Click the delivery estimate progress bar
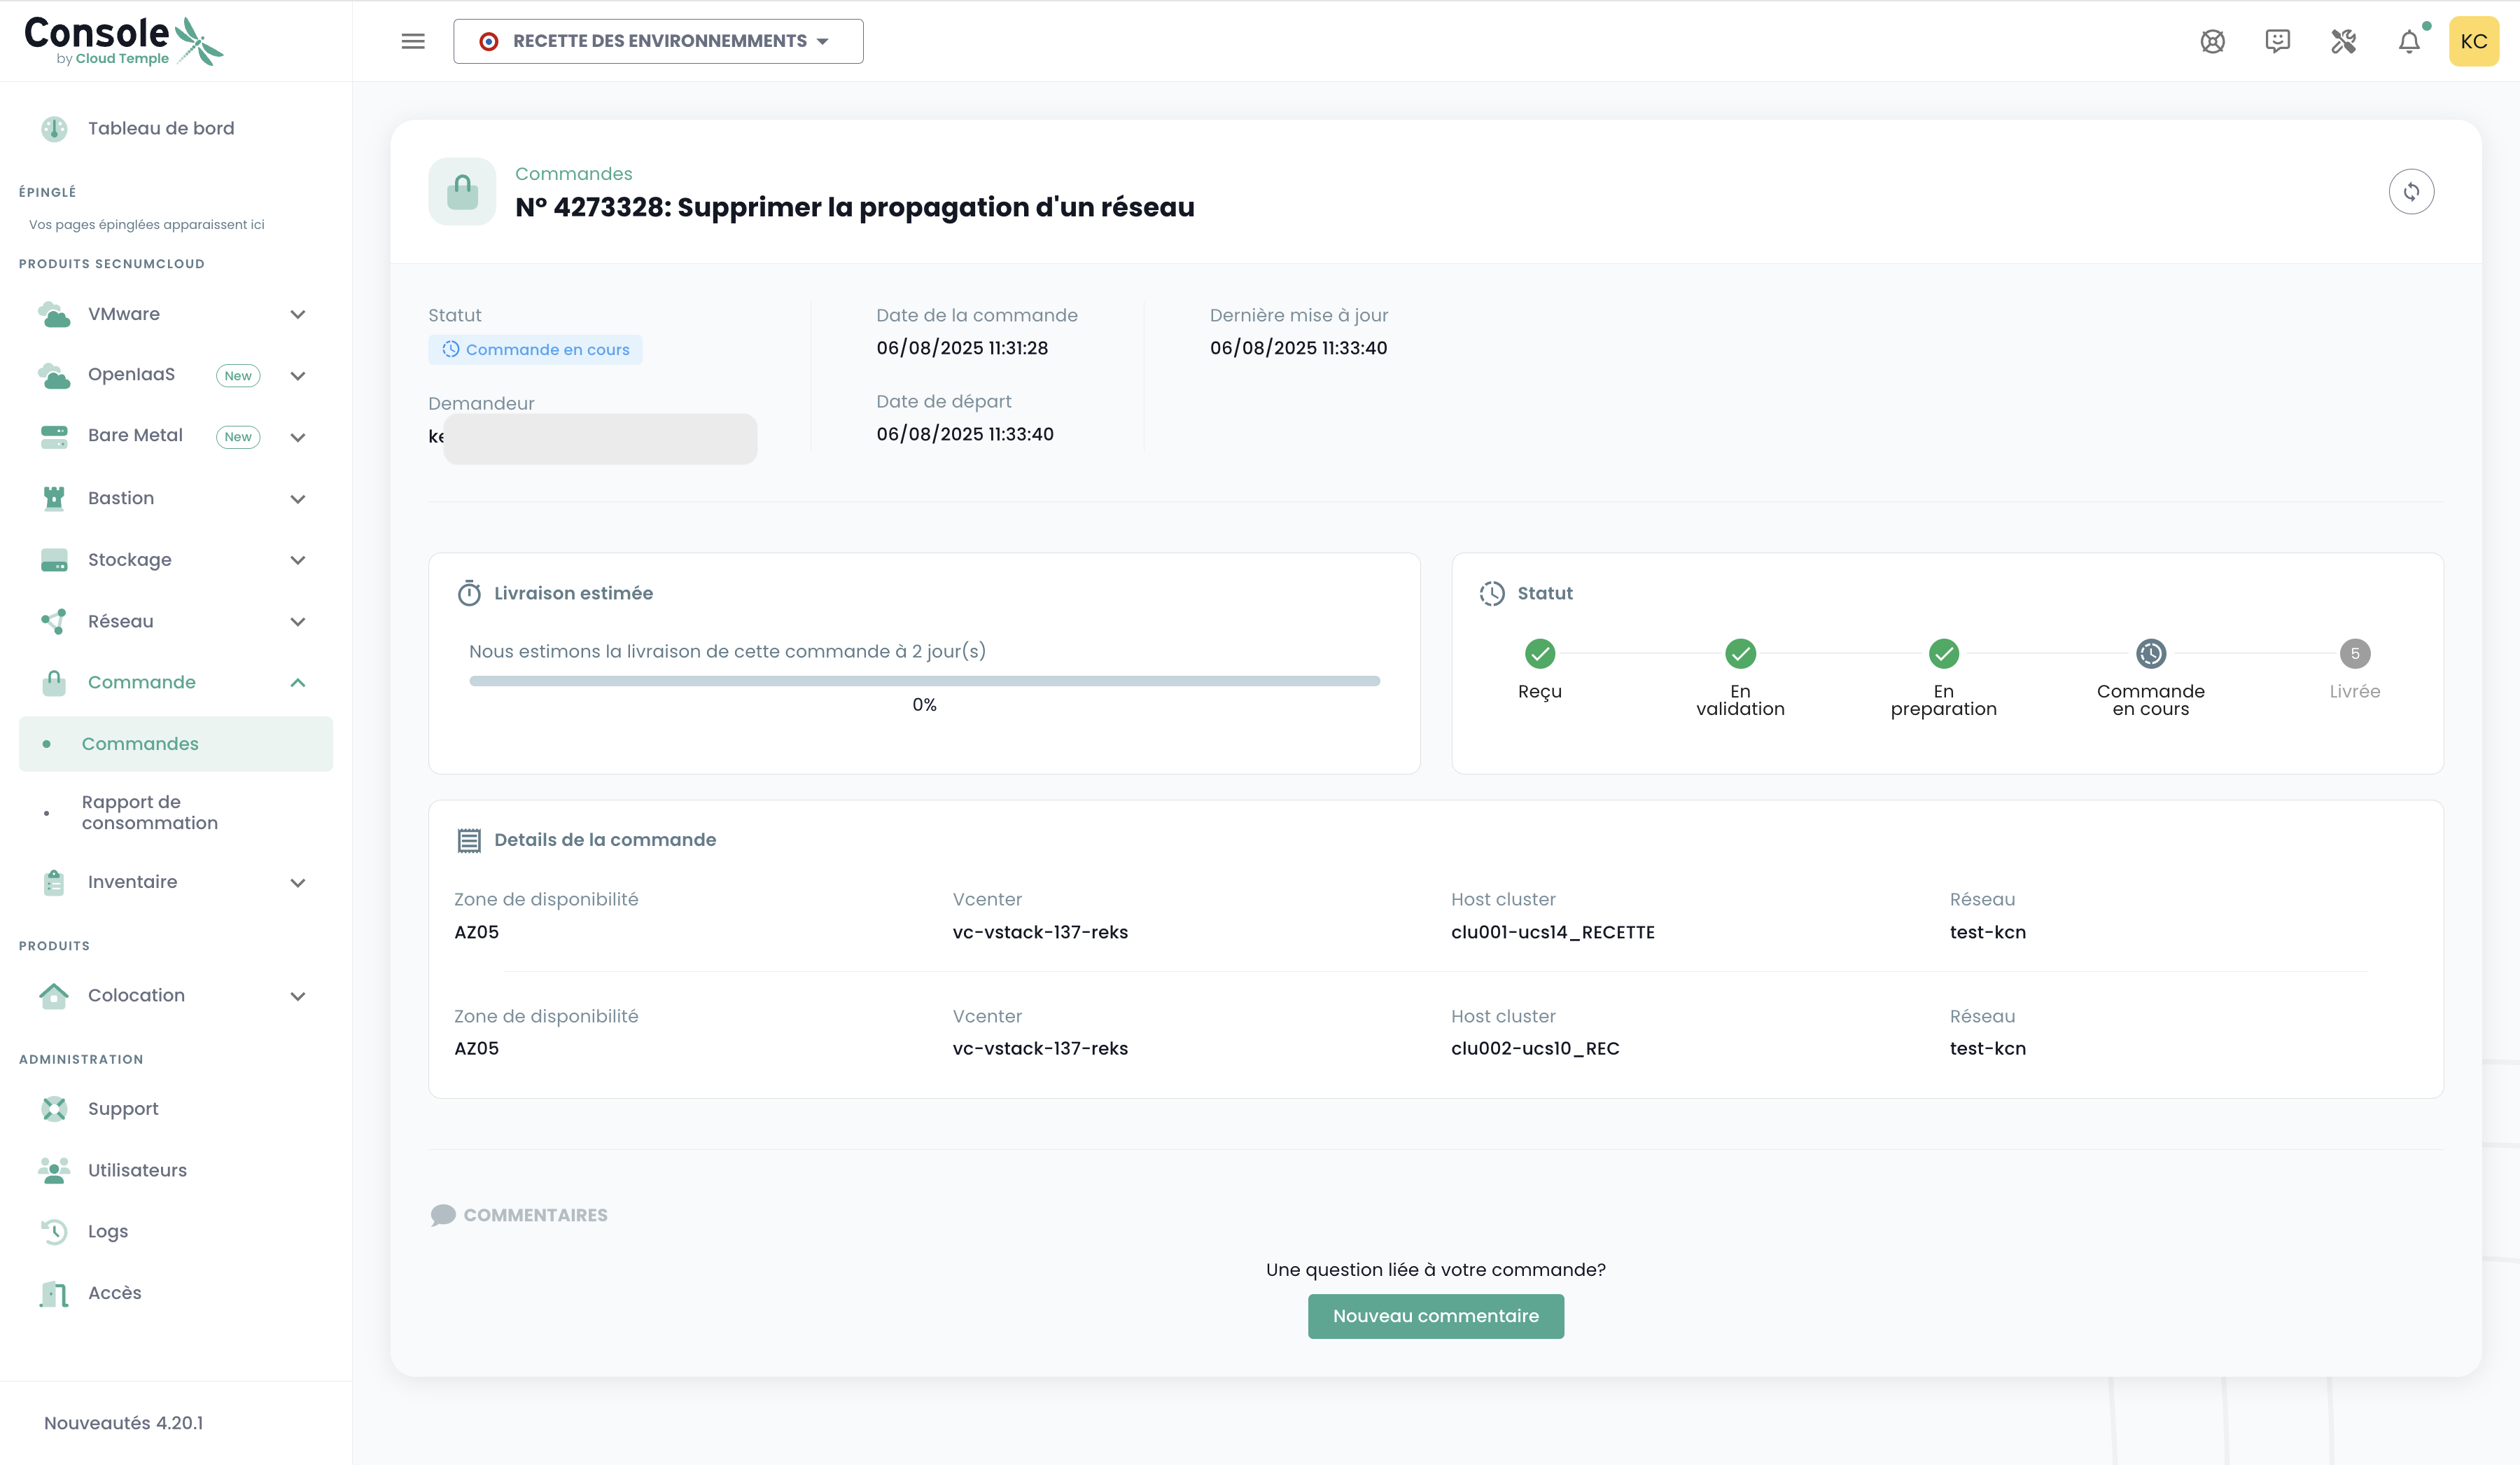 pyautogui.click(x=924, y=681)
